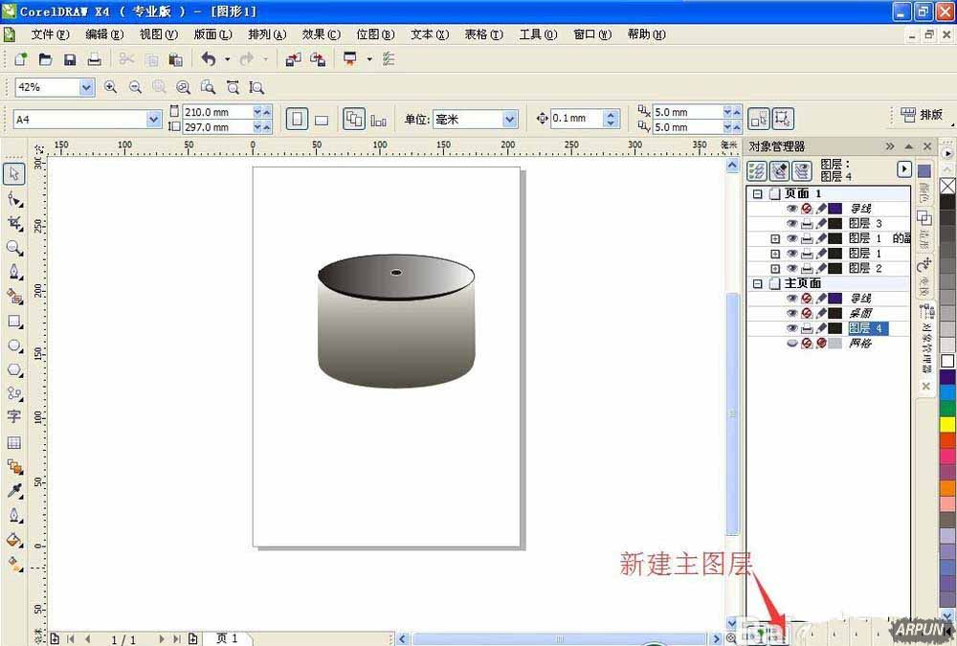Hide layer 图层 3 with its eye icon
Viewport: 957px width, 646px height.
(791, 223)
